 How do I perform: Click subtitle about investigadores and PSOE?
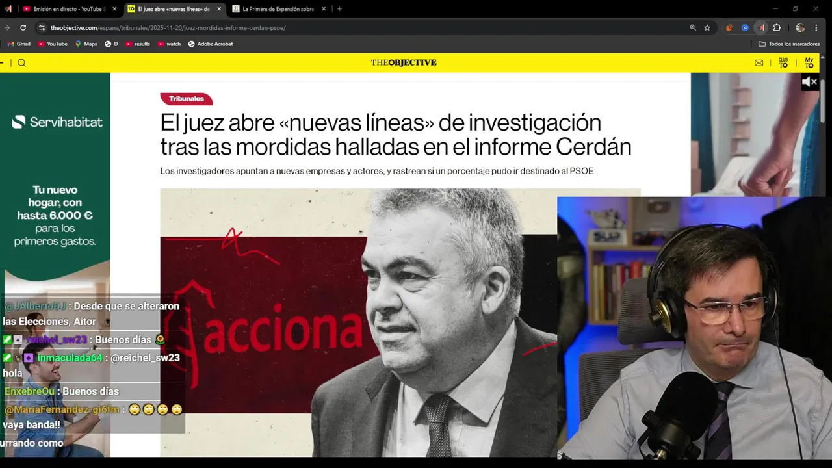[x=377, y=171]
